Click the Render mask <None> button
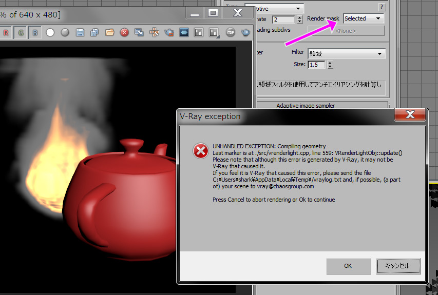This screenshot has height=295, width=438. point(346,31)
